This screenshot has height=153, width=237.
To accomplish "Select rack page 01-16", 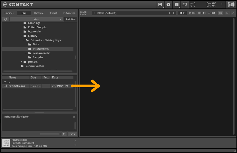I will (x=182, y=13).
